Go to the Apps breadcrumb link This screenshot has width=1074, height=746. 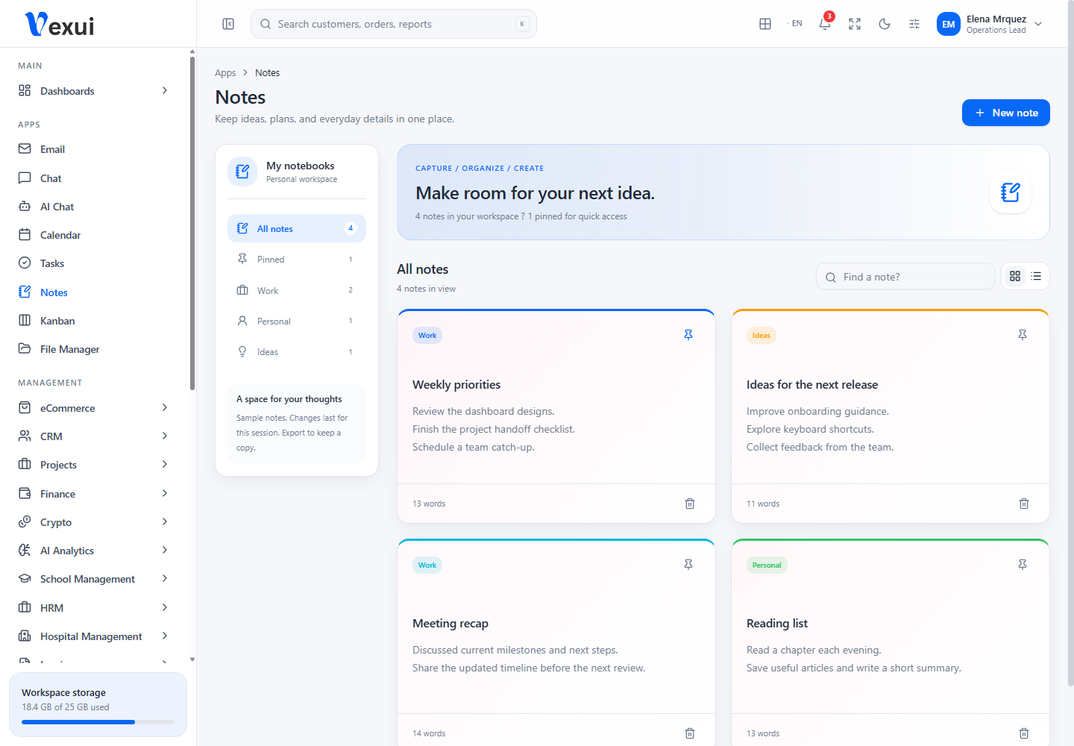[x=225, y=72]
